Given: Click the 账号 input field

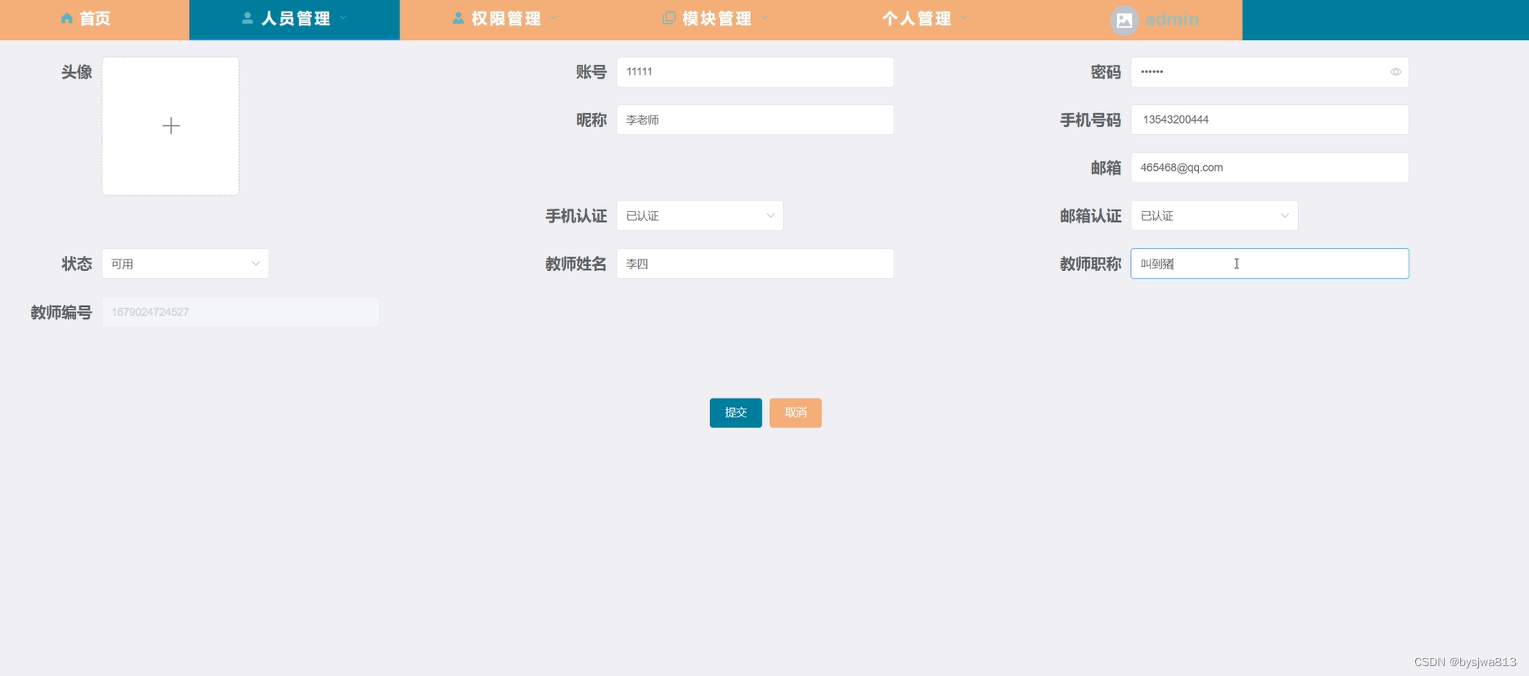Looking at the screenshot, I should (x=754, y=72).
